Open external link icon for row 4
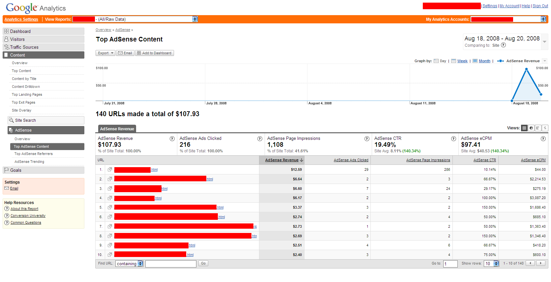Screen dimensions: 551x282 110,198
